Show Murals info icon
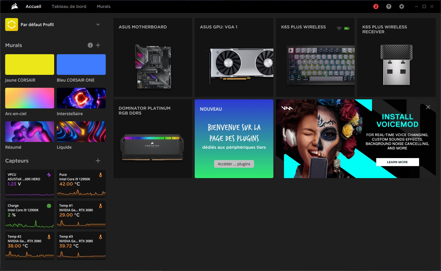This screenshot has width=441, height=271. 90,45
